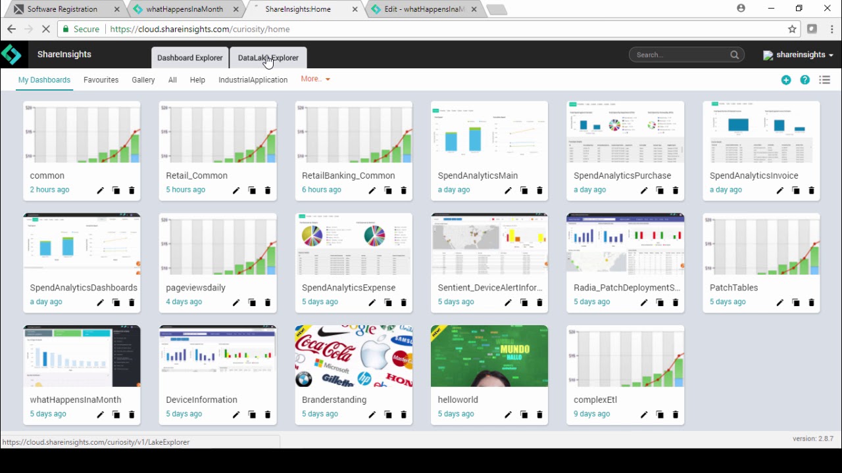Open the Chrome profile account icon
The height and width of the screenshot is (473, 842).
tap(741, 9)
